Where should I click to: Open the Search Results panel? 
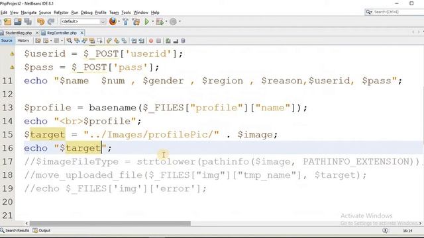coord(15,231)
